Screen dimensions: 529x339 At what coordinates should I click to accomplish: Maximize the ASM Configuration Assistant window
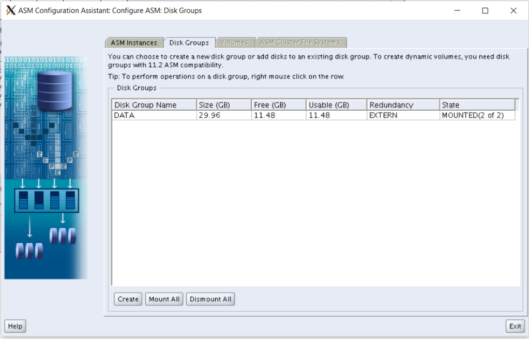(485, 10)
